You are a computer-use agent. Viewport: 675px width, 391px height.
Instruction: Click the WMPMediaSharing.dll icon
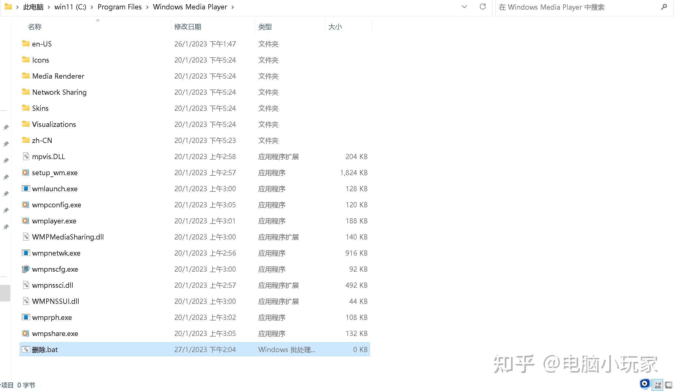click(x=26, y=236)
